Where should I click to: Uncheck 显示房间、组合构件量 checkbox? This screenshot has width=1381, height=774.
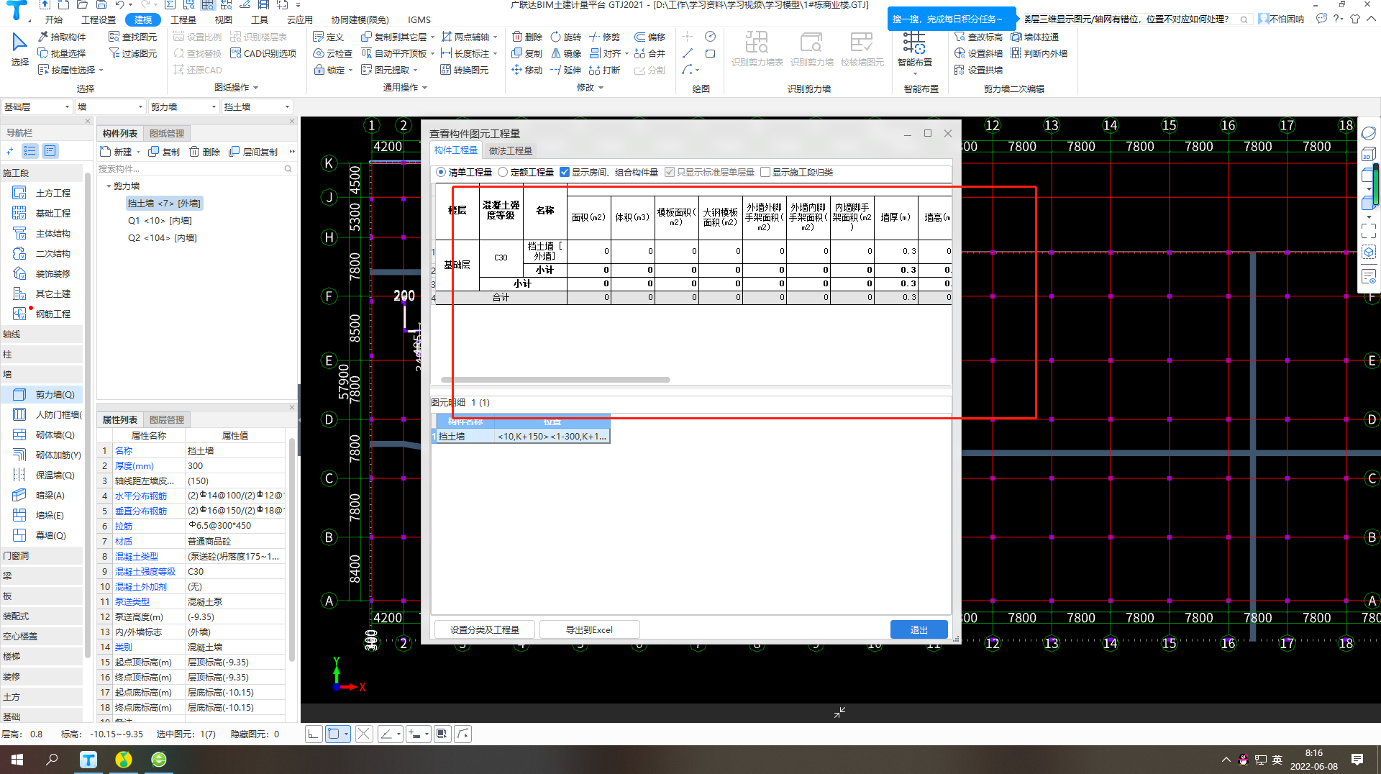click(x=565, y=173)
